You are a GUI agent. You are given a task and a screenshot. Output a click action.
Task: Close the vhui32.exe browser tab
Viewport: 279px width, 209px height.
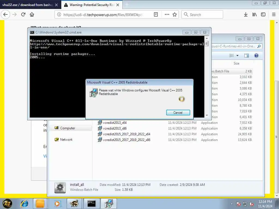(56, 5)
